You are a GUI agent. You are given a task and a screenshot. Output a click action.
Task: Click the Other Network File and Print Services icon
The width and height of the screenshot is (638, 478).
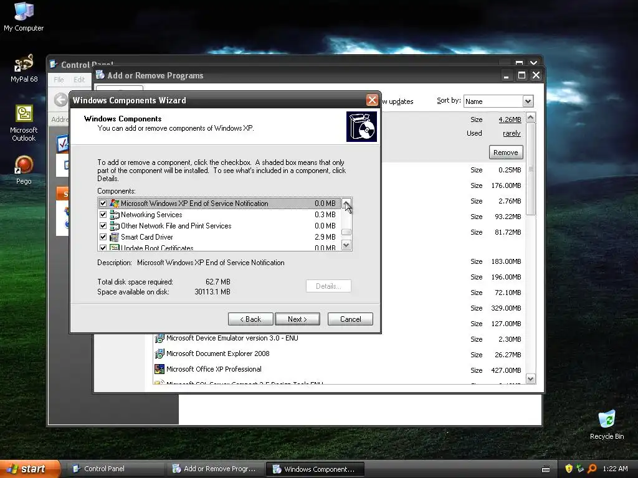pos(115,225)
